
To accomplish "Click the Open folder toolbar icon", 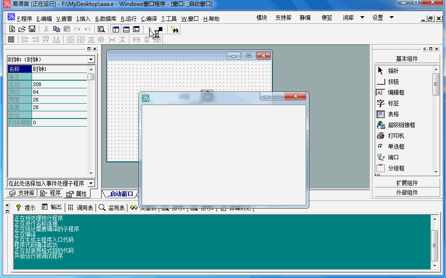I will tap(22, 29).
